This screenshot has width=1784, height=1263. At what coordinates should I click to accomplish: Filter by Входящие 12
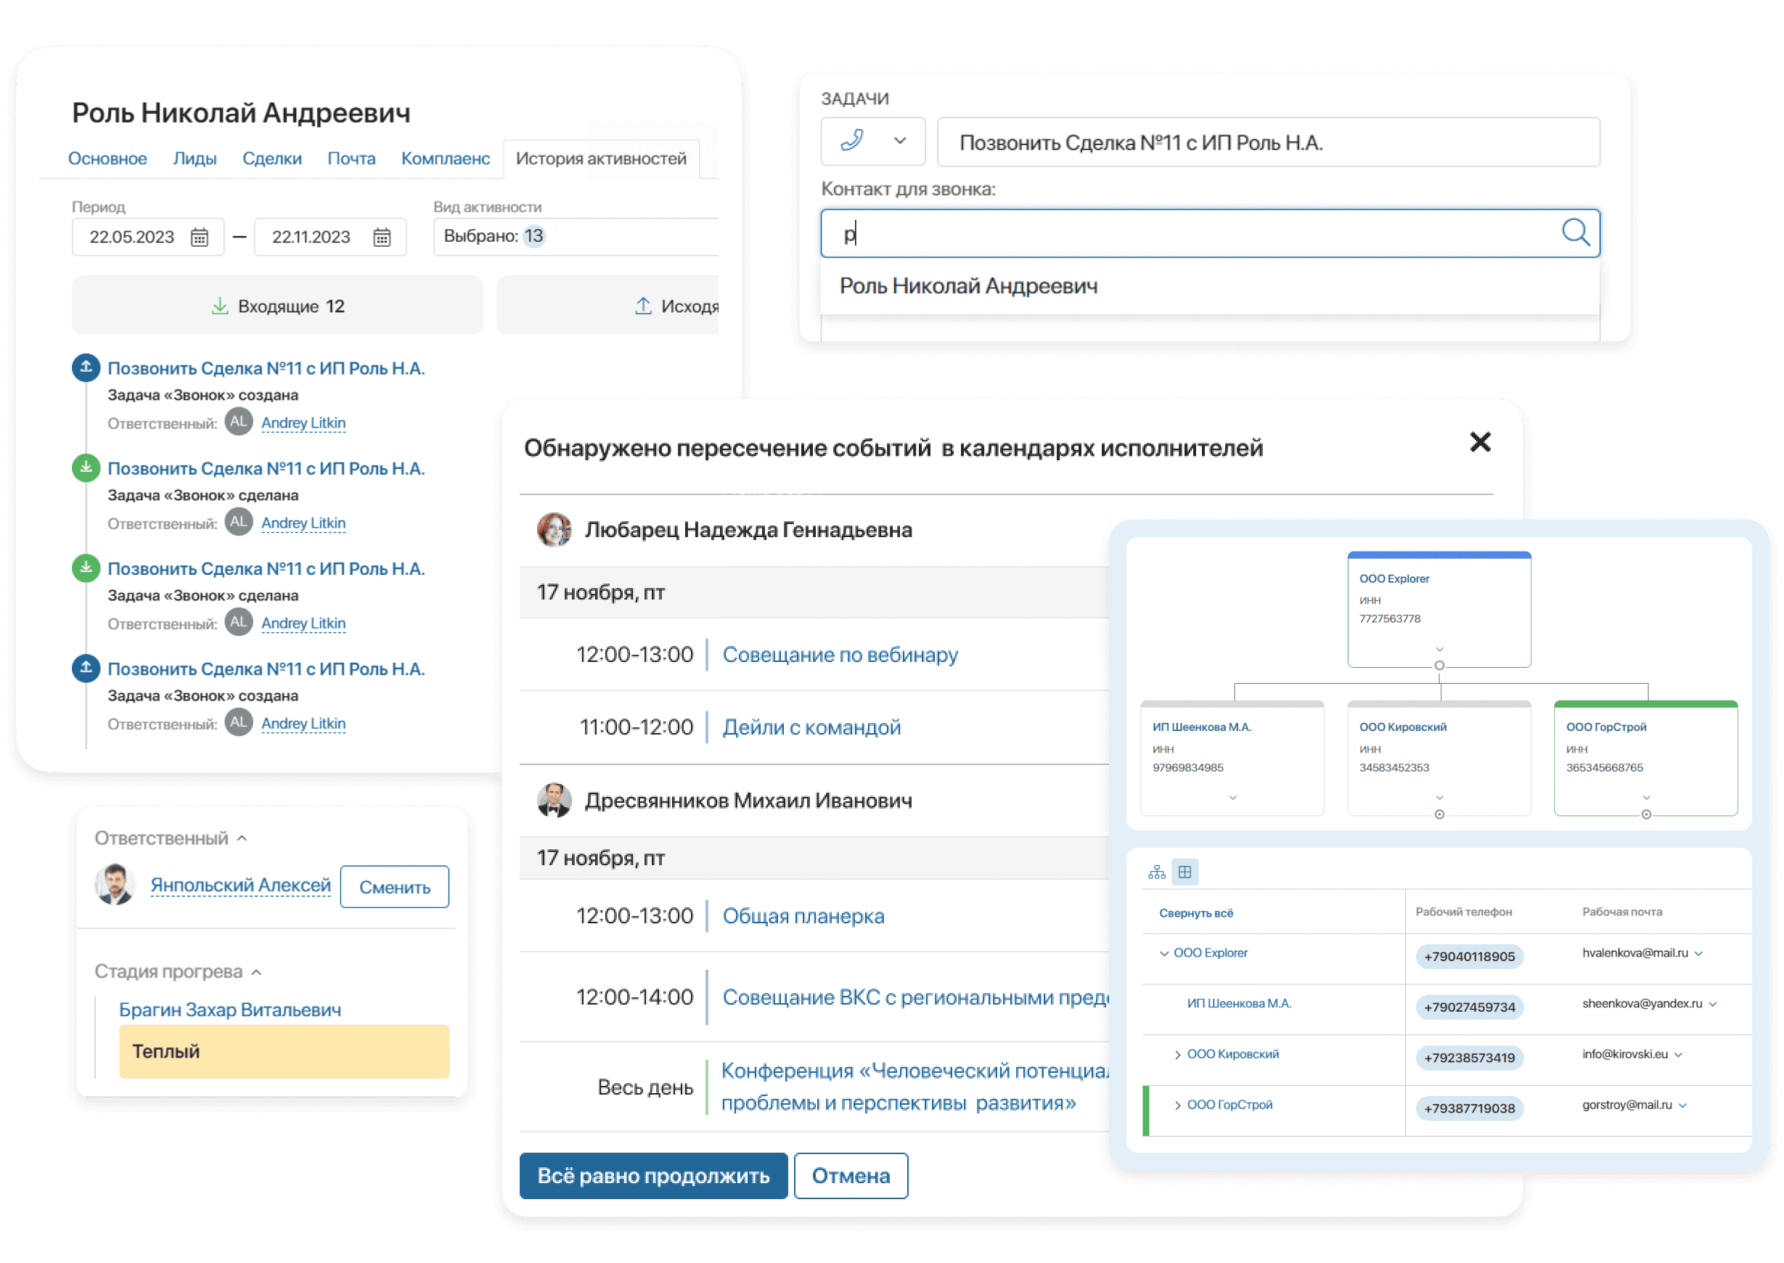[277, 306]
